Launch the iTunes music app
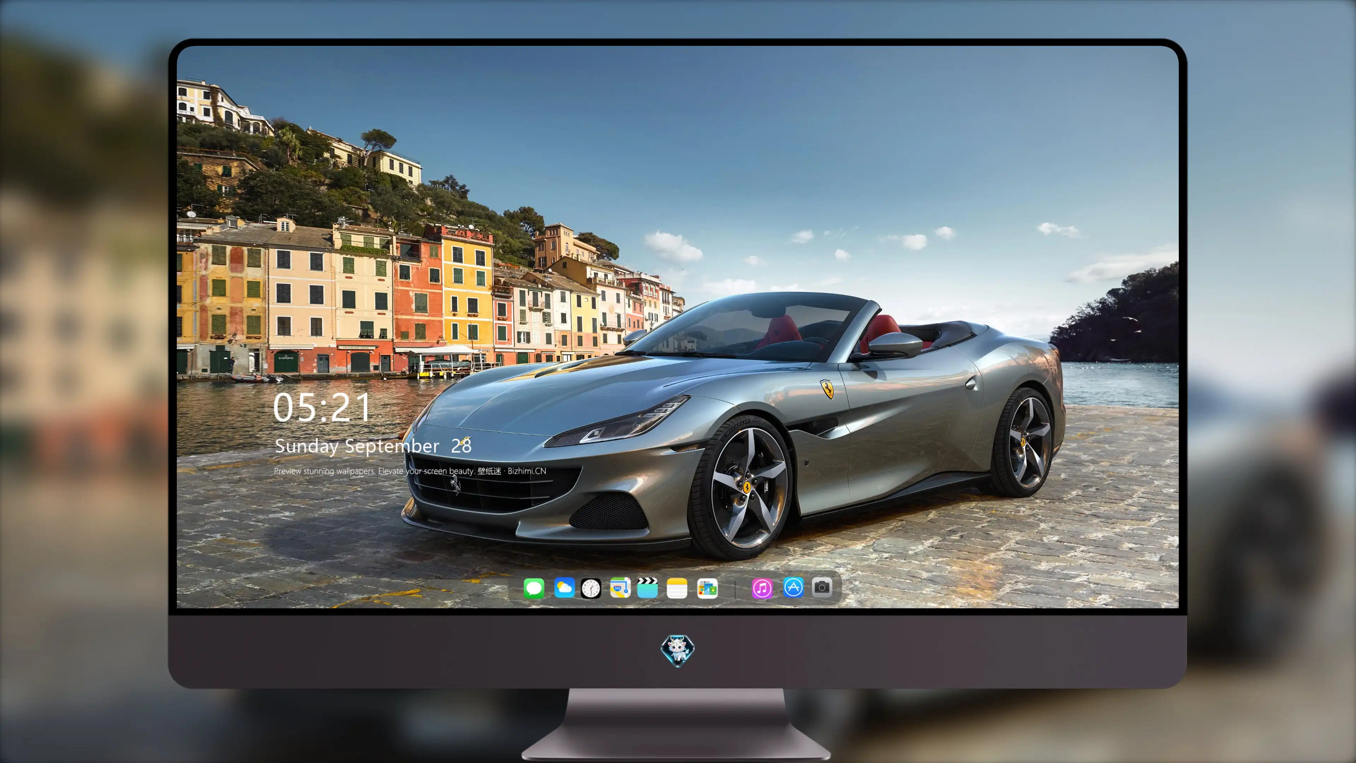The image size is (1356, 763). (762, 588)
